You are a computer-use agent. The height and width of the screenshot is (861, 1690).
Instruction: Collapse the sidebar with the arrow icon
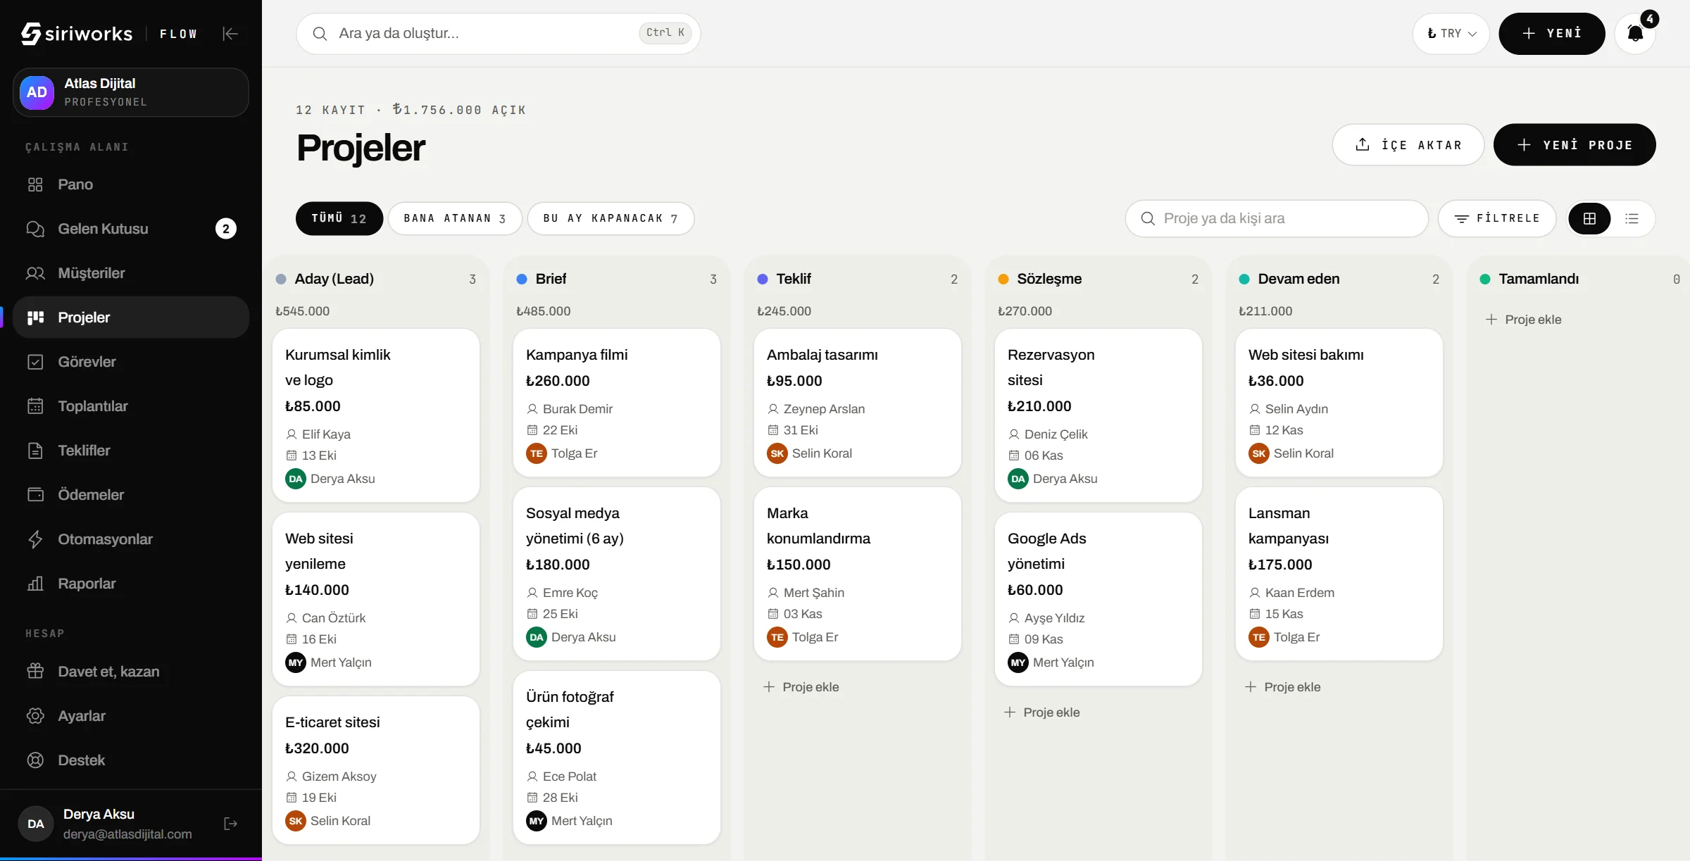point(230,34)
